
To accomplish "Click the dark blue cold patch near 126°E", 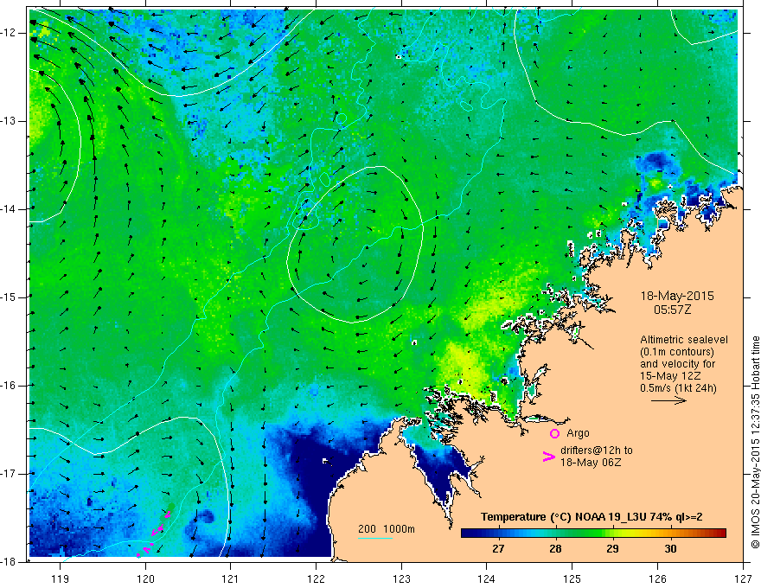I will coord(655,161).
